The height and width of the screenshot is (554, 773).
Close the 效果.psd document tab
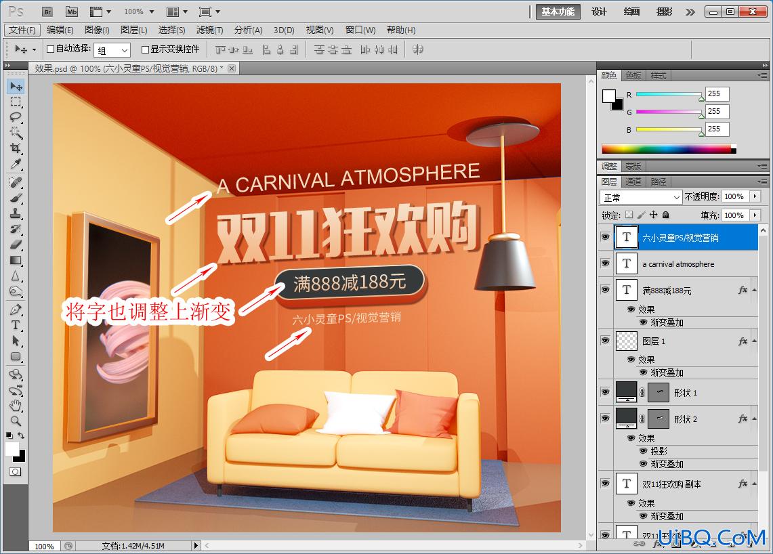[x=232, y=68]
